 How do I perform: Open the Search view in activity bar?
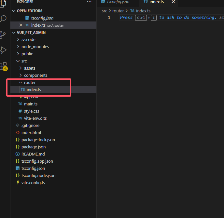click(4, 19)
